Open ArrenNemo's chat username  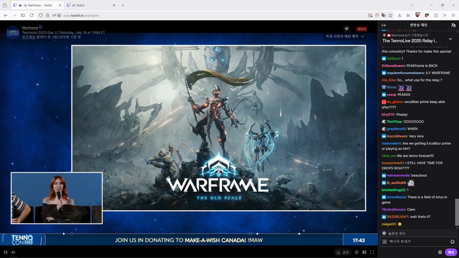coord(396,197)
